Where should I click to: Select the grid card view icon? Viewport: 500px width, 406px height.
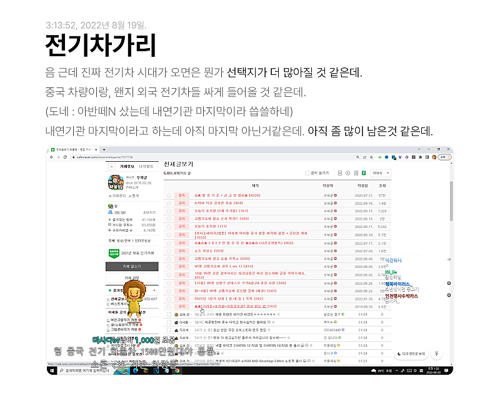pyautogui.click(x=356, y=173)
